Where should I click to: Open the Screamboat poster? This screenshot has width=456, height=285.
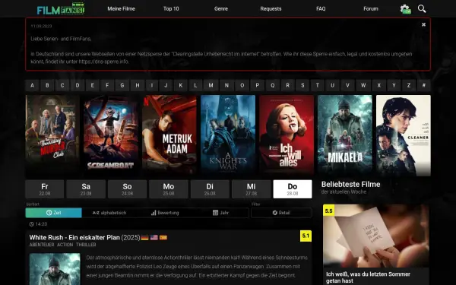[x=111, y=135]
